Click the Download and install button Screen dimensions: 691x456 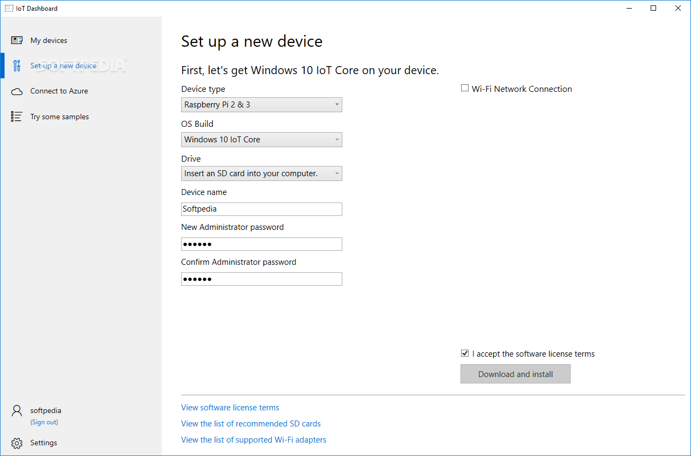point(515,374)
